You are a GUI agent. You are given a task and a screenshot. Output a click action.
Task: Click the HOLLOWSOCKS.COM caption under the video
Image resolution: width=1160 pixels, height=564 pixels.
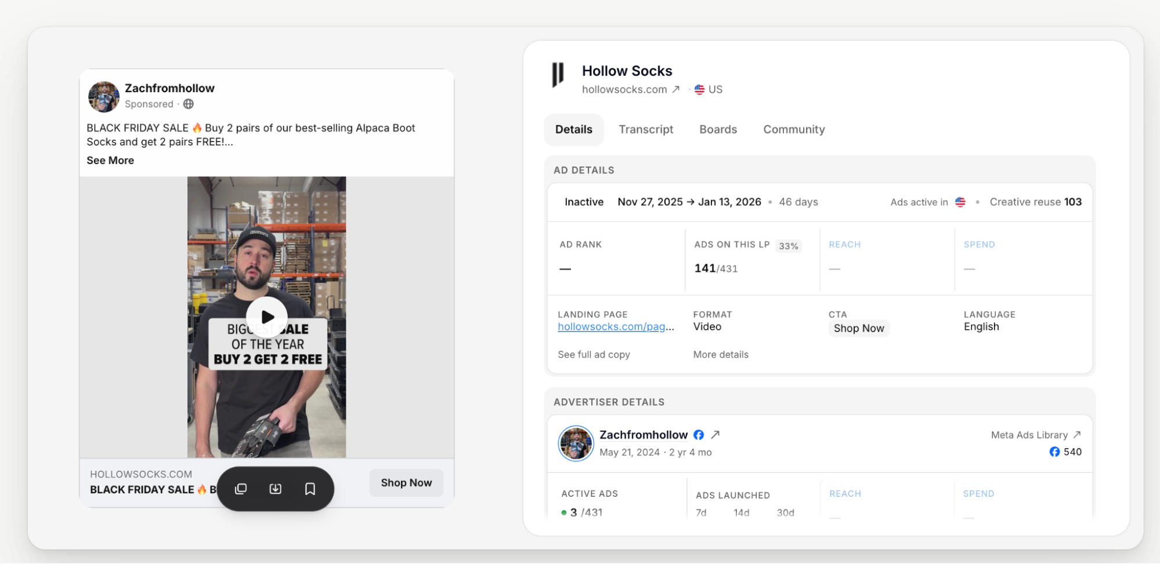point(141,474)
